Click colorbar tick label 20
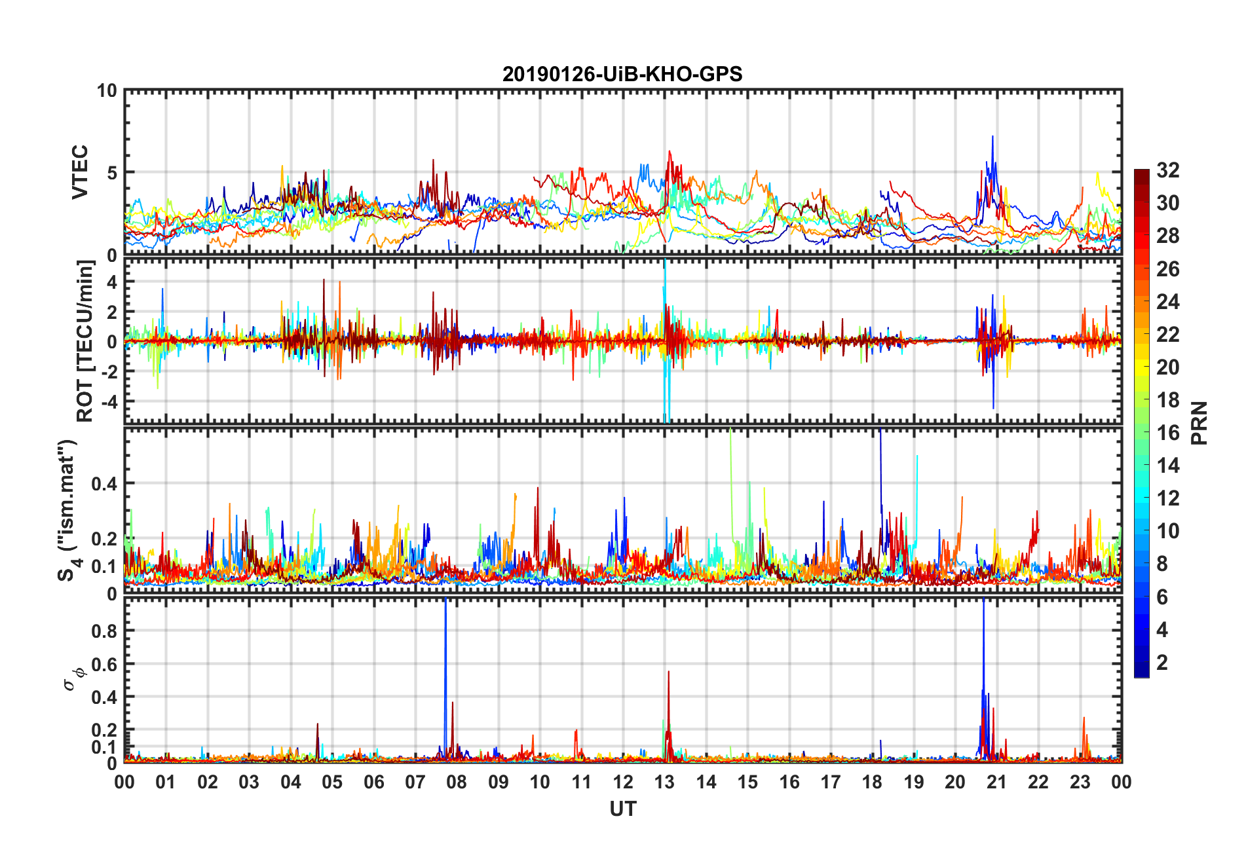 (x=1167, y=367)
